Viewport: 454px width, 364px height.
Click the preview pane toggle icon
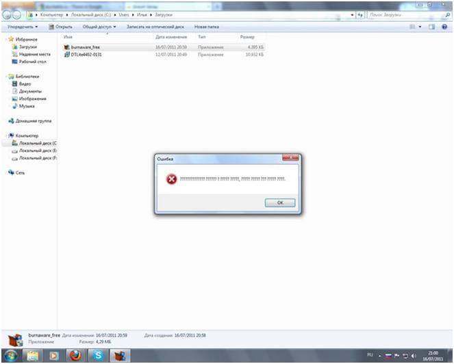(432, 27)
